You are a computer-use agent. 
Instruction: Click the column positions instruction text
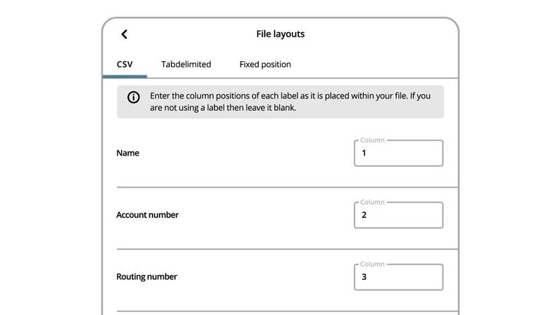pos(289,101)
